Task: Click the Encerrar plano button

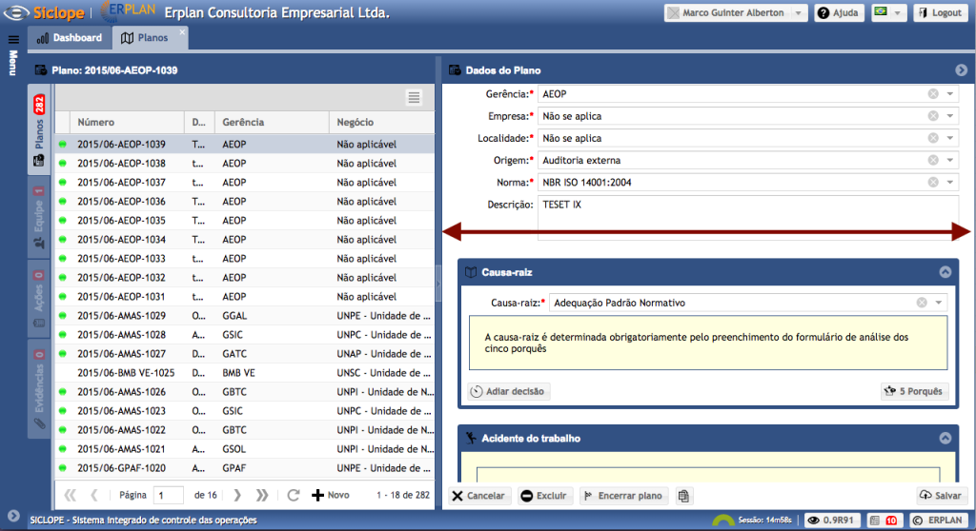Action: pos(623,496)
